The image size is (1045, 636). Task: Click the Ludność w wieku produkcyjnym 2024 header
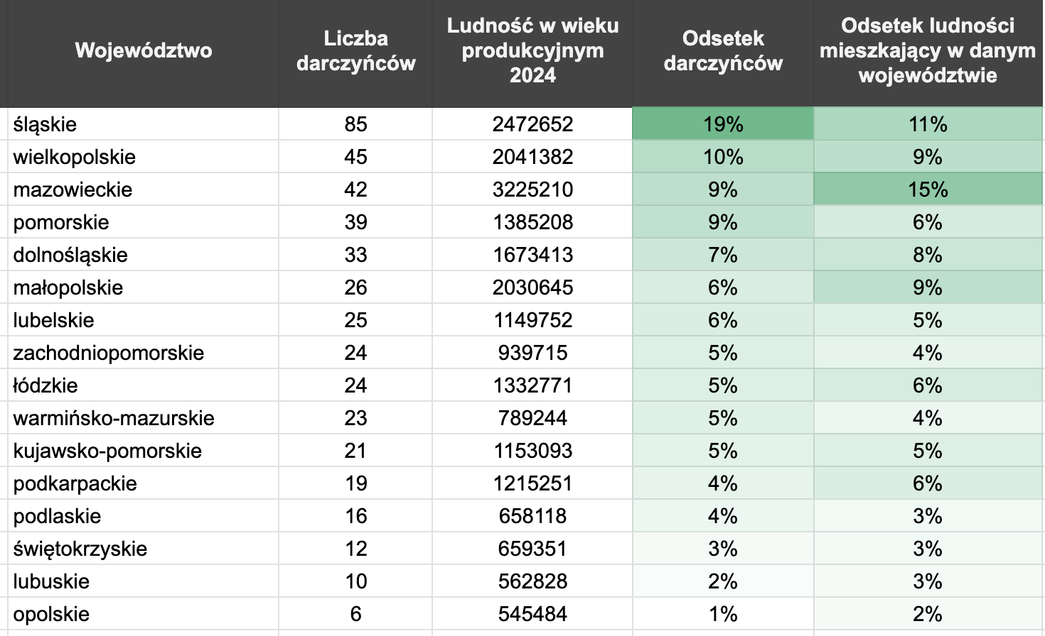tap(532, 51)
